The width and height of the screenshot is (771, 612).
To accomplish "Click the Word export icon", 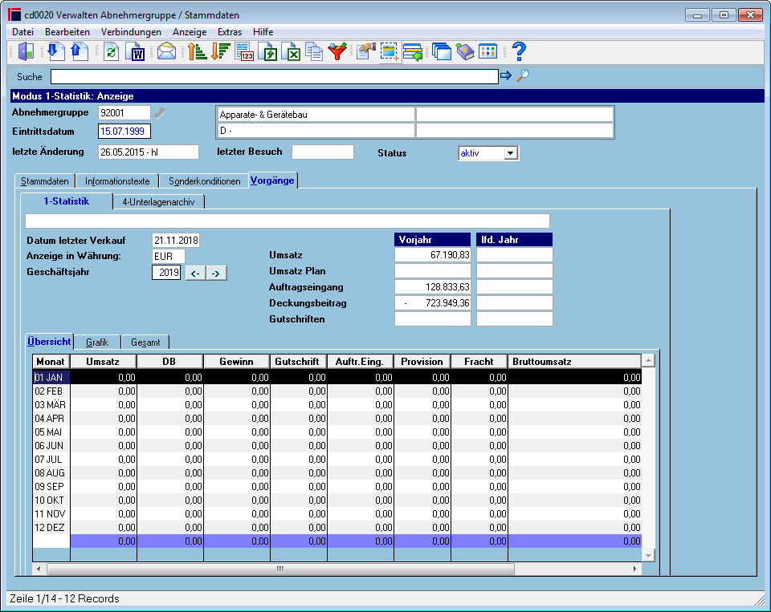I will click(x=135, y=51).
